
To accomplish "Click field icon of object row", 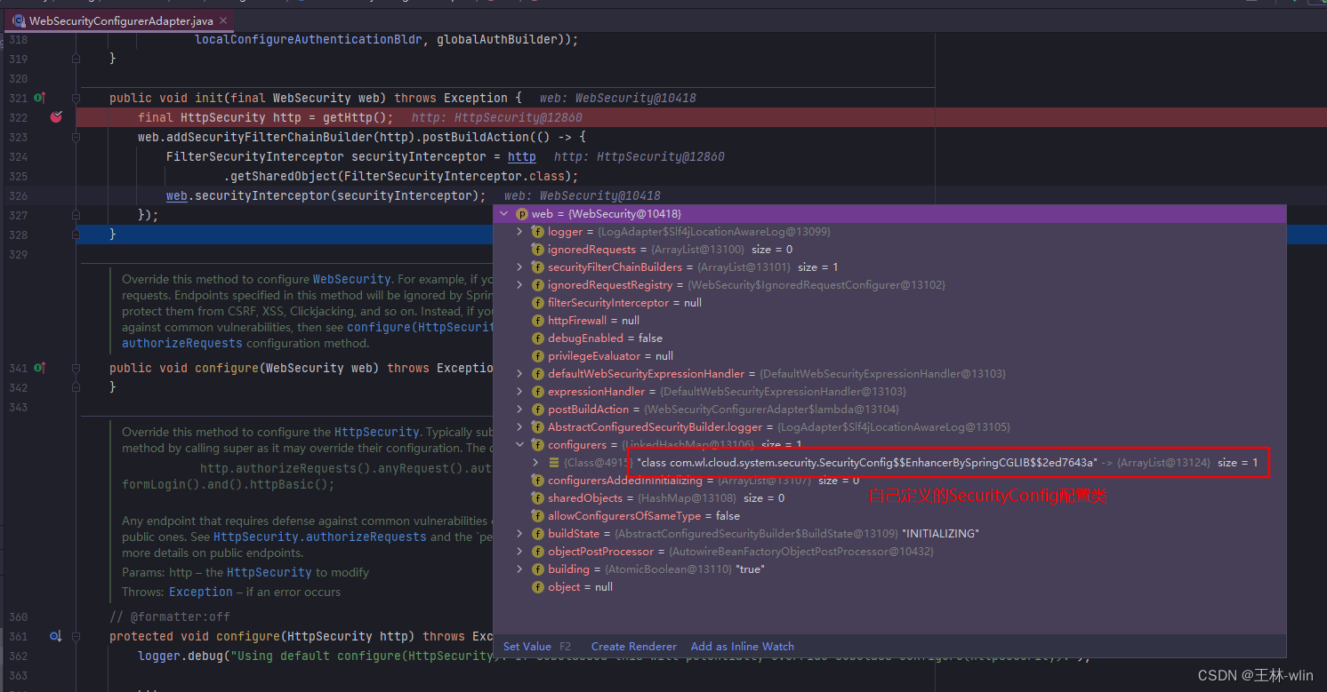I will [537, 587].
